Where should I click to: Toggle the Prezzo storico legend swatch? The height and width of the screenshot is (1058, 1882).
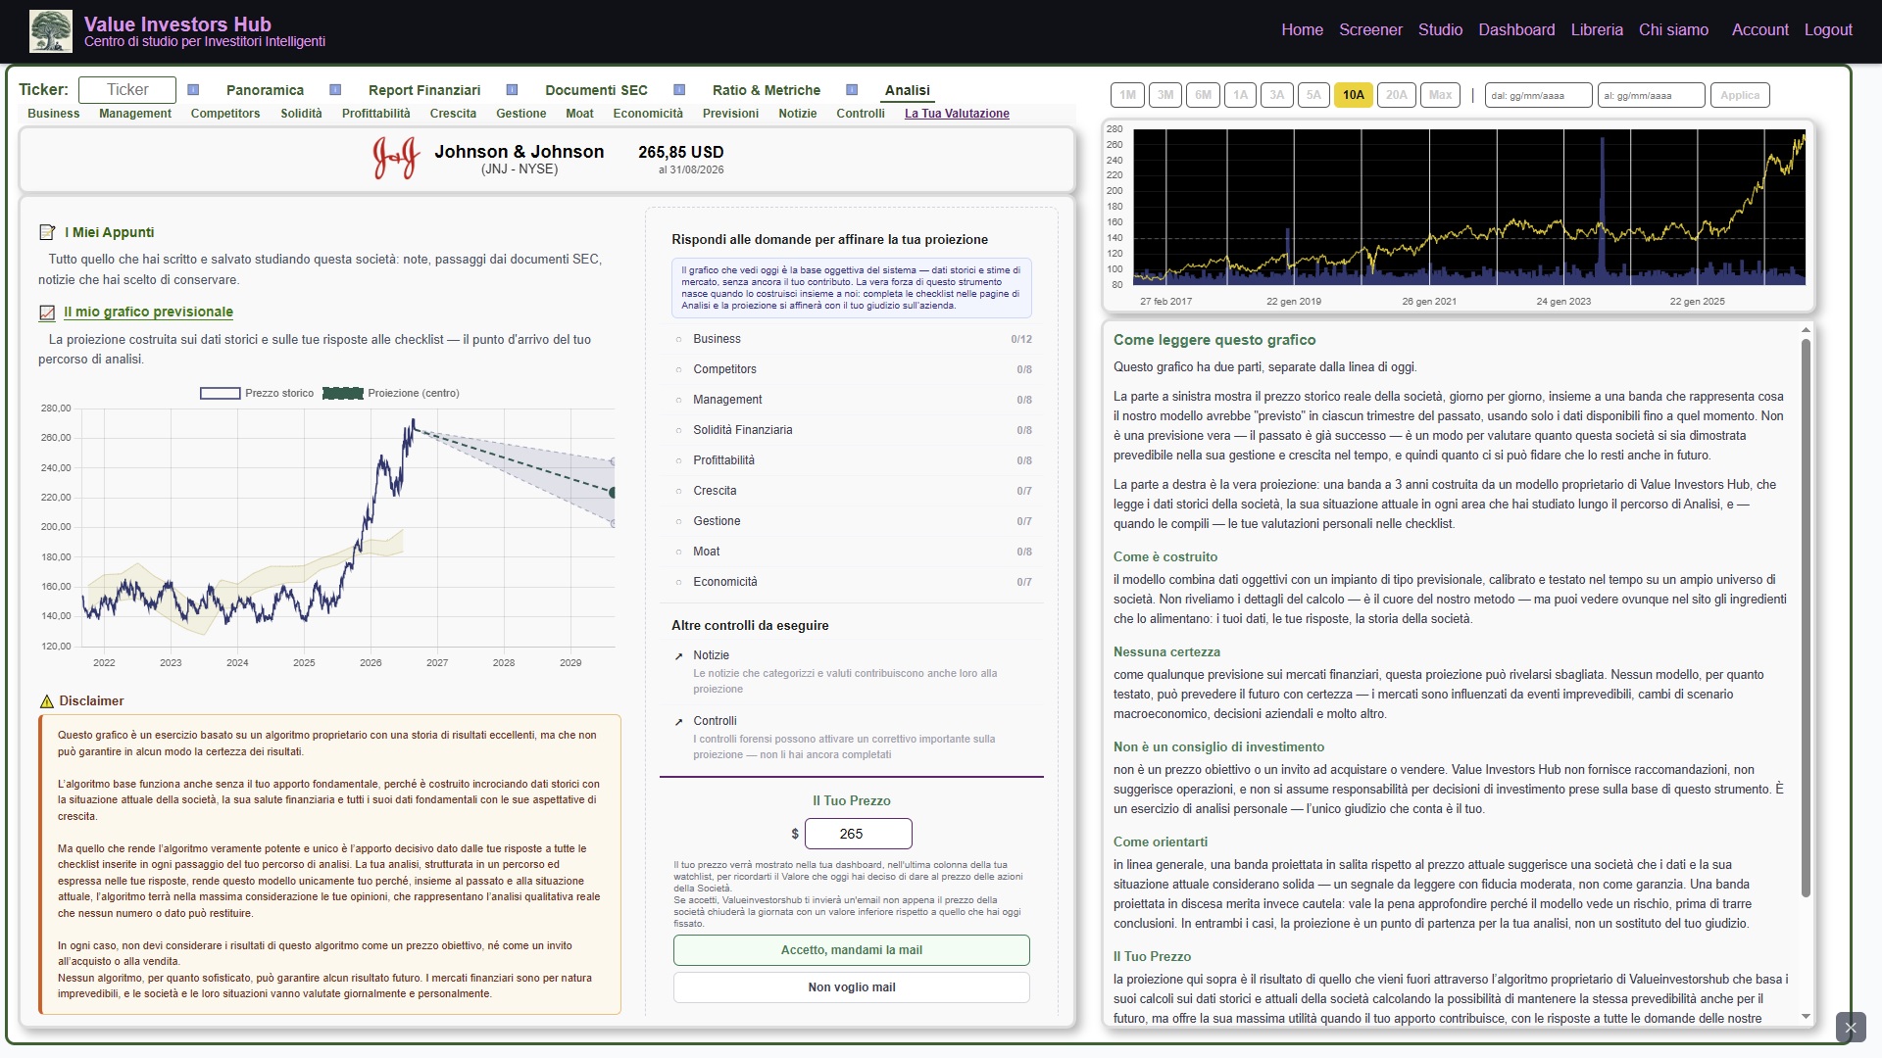(220, 394)
